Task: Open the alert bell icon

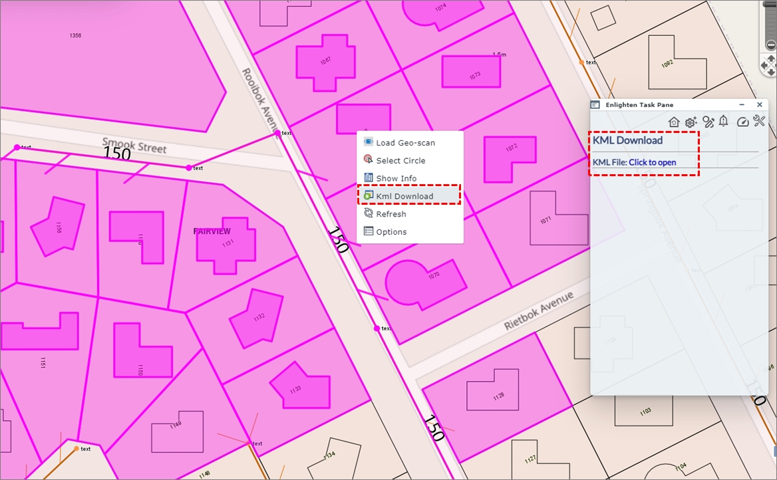Action: coord(724,121)
